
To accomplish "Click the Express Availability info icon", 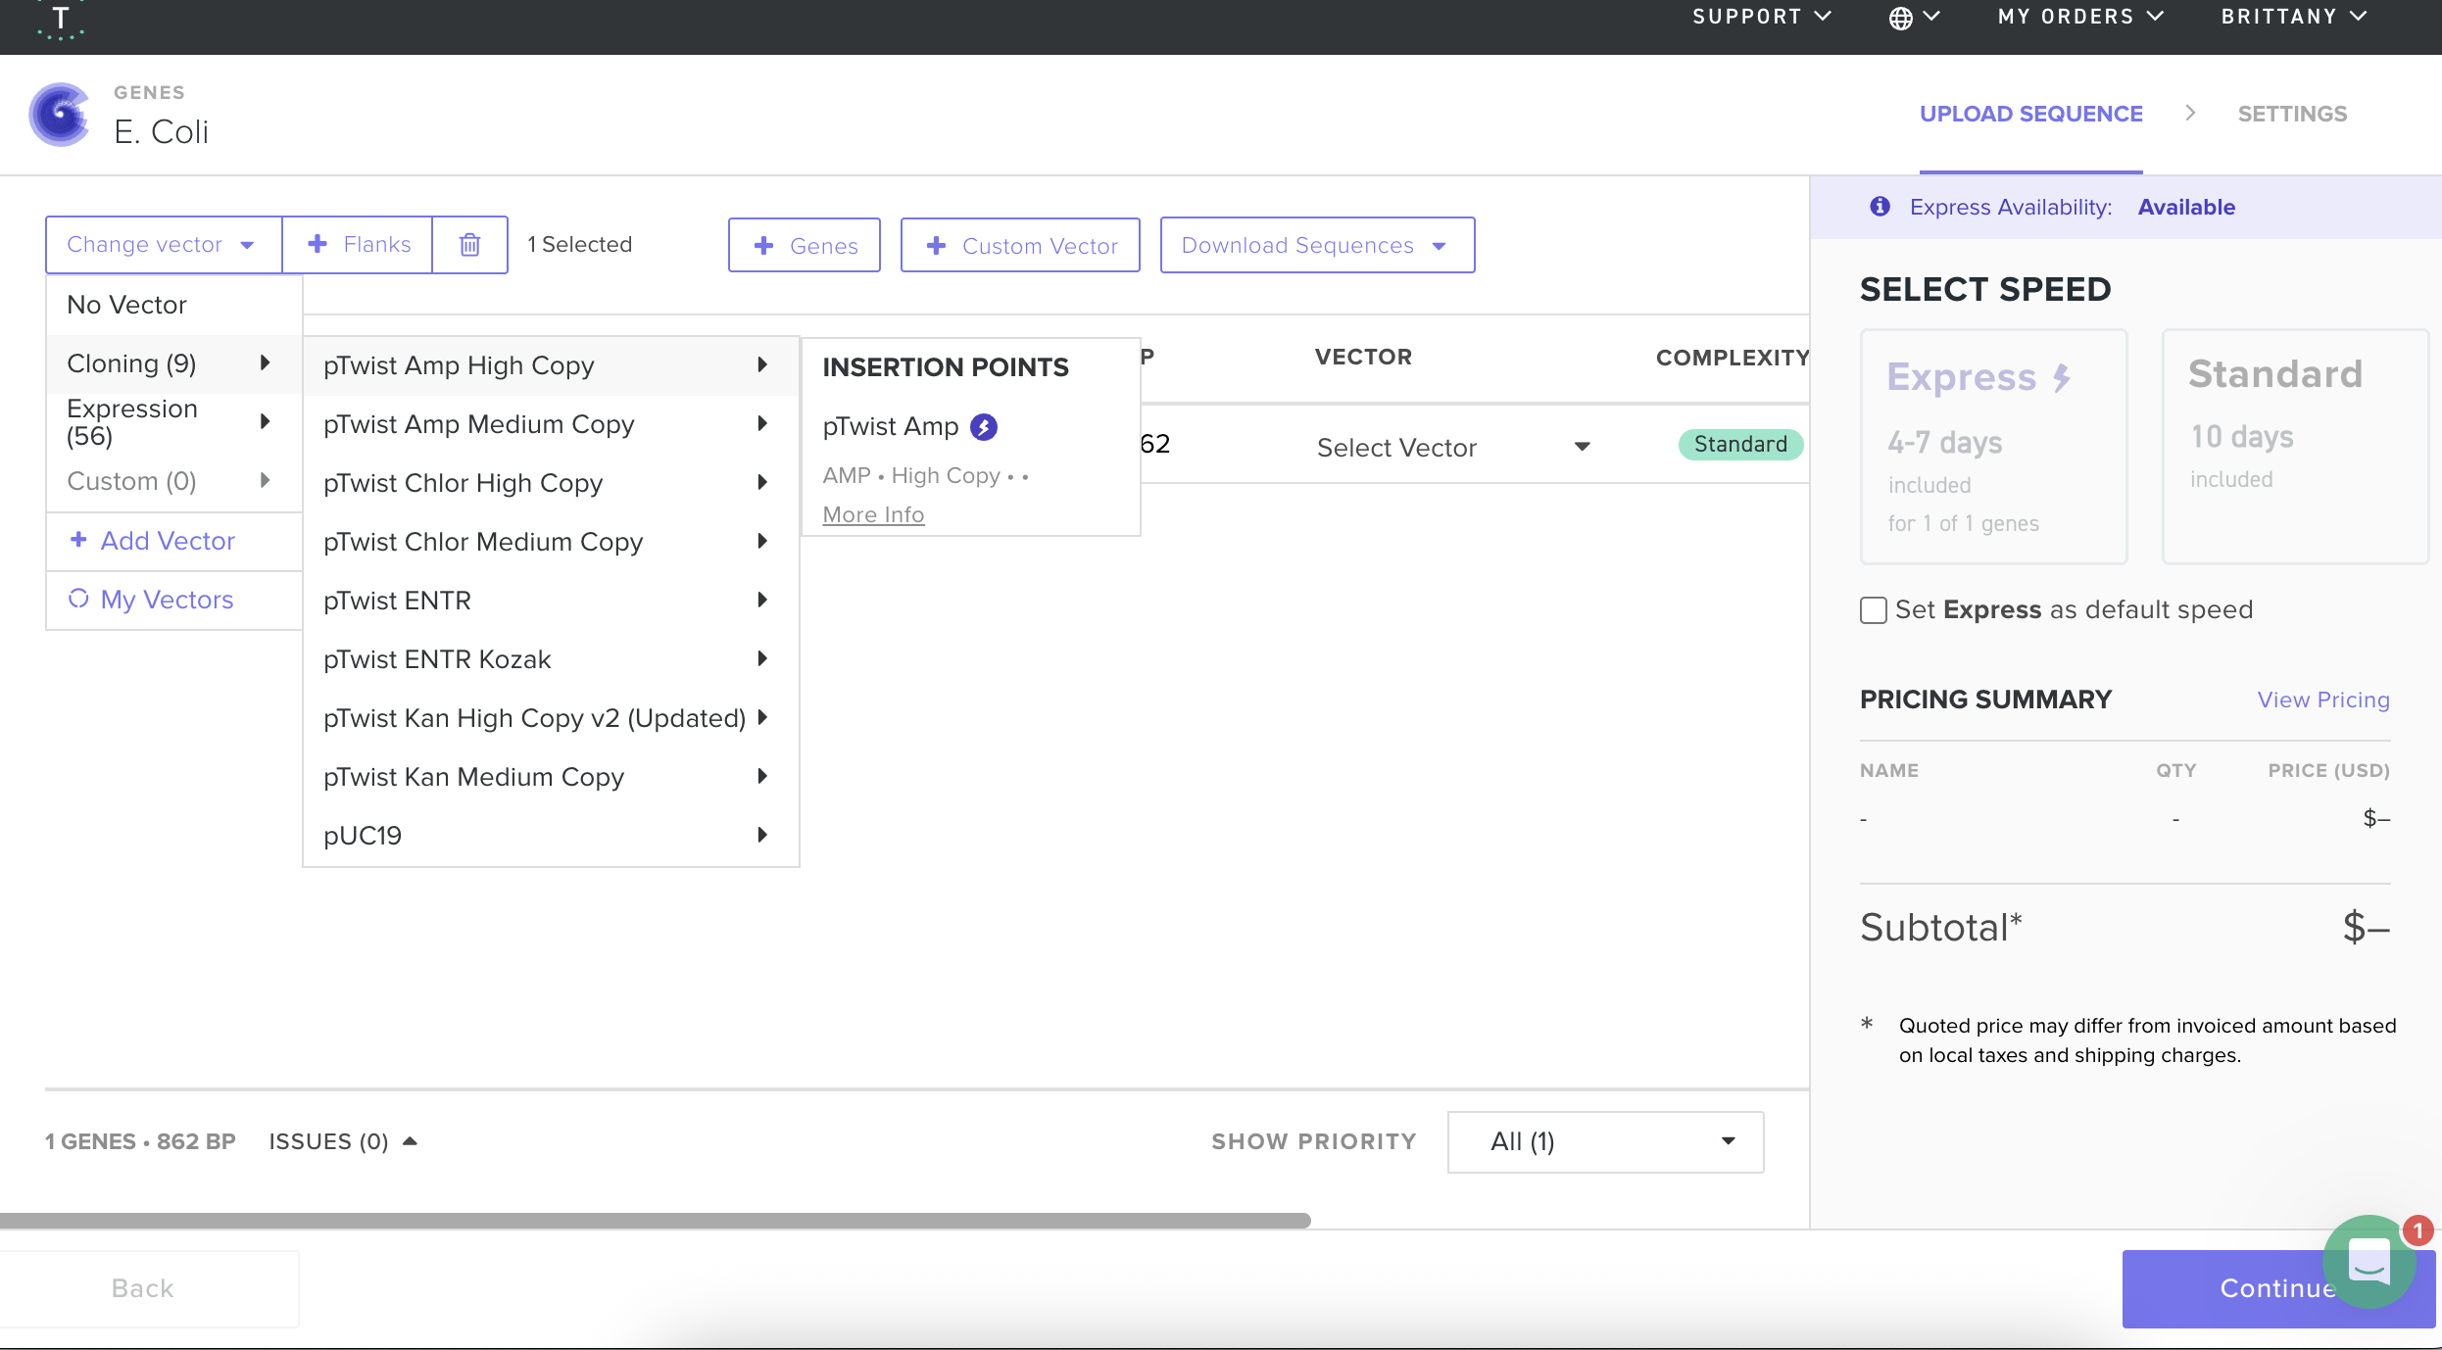I will 1879,207.
